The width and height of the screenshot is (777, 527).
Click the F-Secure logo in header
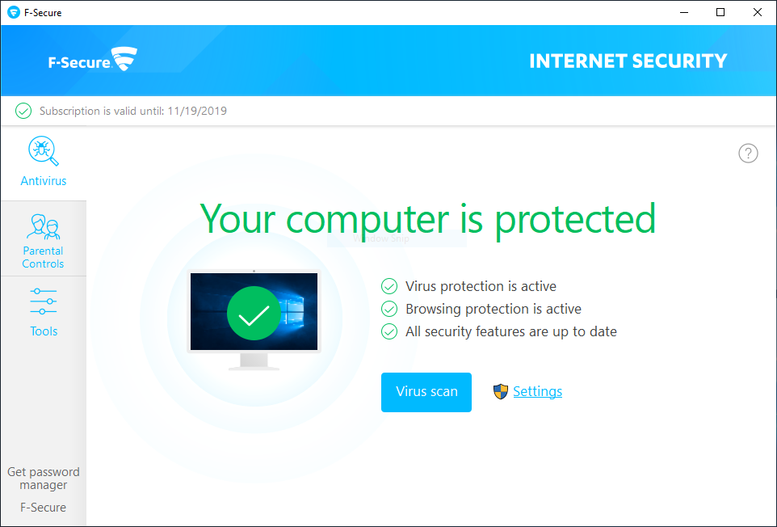click(93, 61)
